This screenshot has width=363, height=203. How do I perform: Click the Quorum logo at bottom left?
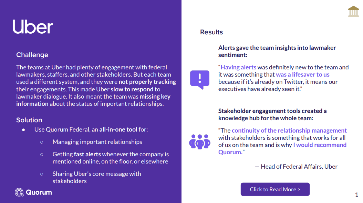pyautogui.click(x=33, y=192)
